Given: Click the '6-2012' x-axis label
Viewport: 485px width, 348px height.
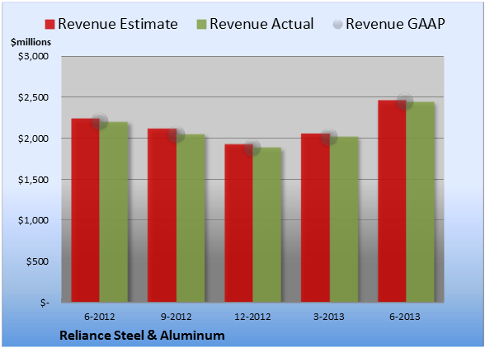Looking at the screenshot, I should pyautogui.click(x=99, y=317).
